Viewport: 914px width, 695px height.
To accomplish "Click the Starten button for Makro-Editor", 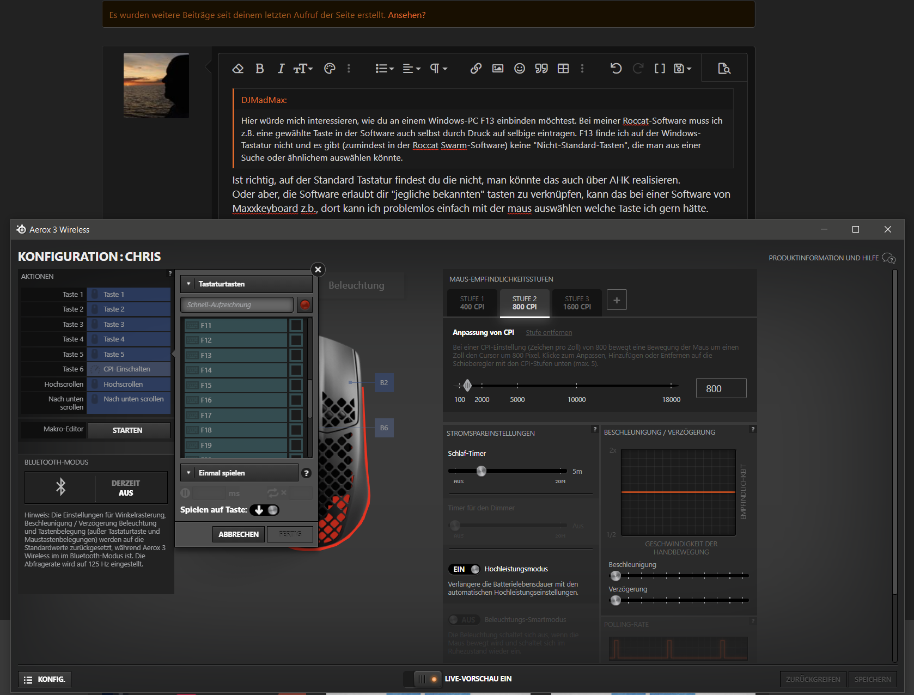I will tap(129, 430).
